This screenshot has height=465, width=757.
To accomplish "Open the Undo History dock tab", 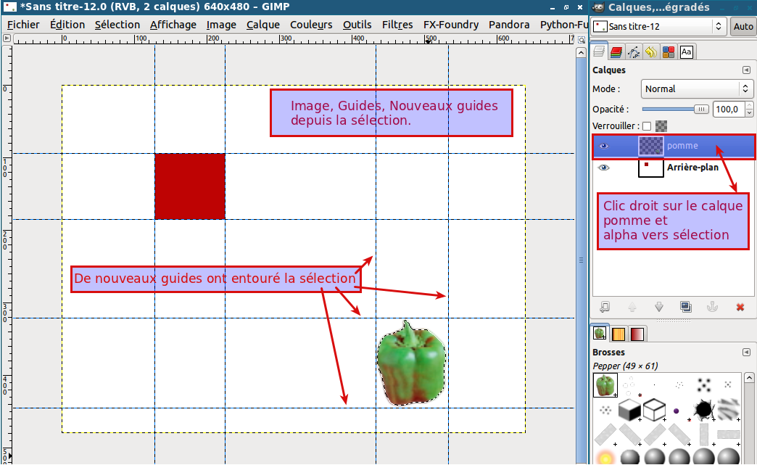I will pyautogui.click(x=651, y=52).
